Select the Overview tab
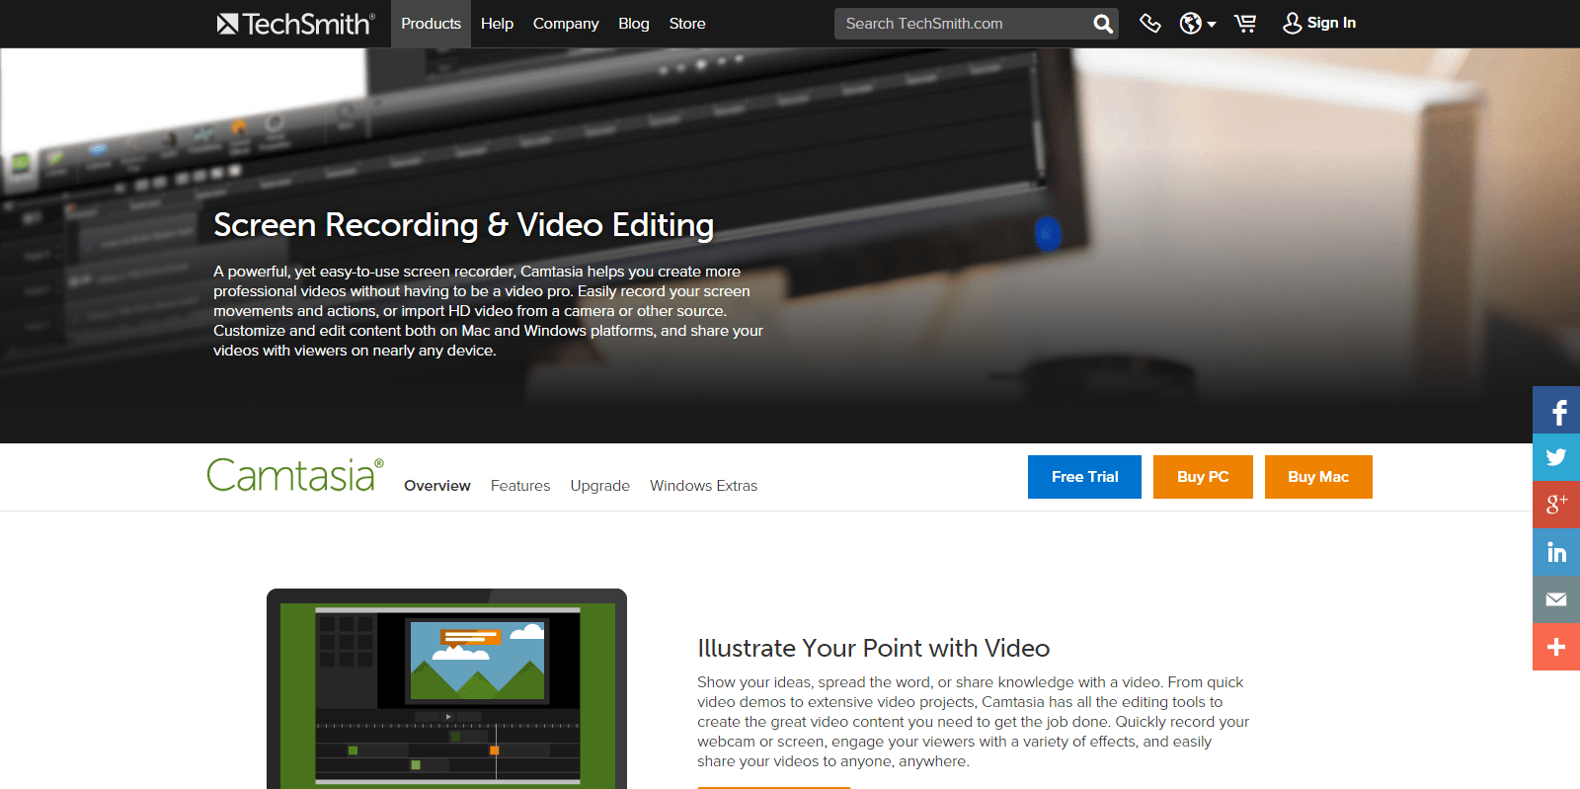 [x=437, y=486]
